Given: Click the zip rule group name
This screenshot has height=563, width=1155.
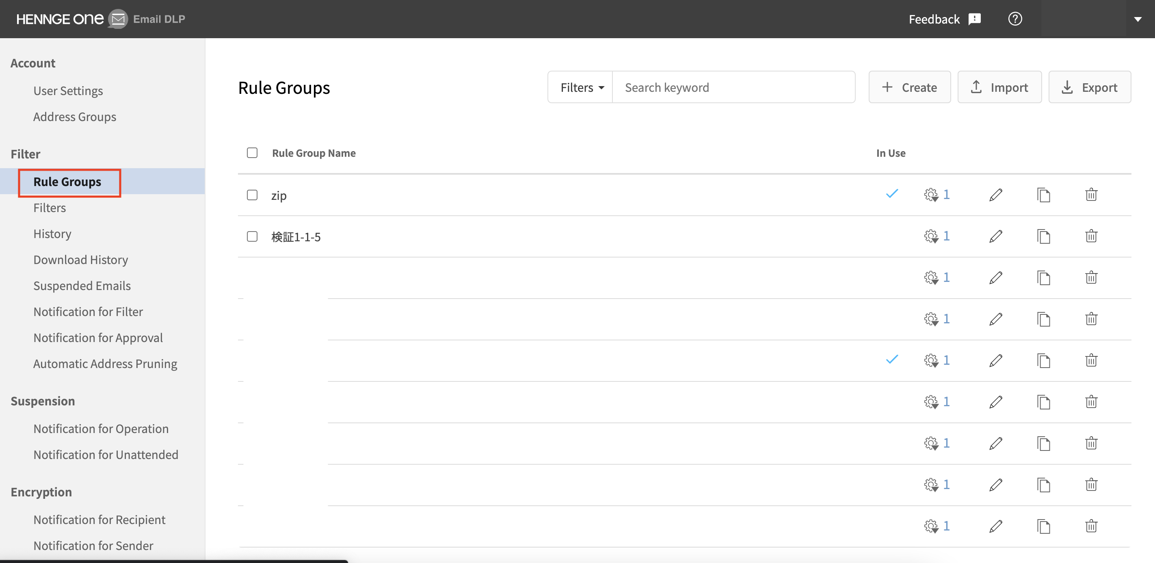Looking at the screenshot, I should (279, 196).
